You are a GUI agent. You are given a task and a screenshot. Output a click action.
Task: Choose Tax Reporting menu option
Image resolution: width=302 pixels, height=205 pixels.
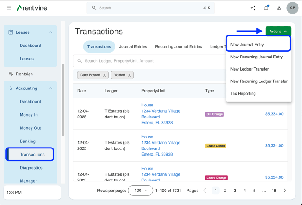[x=243, y=94]
